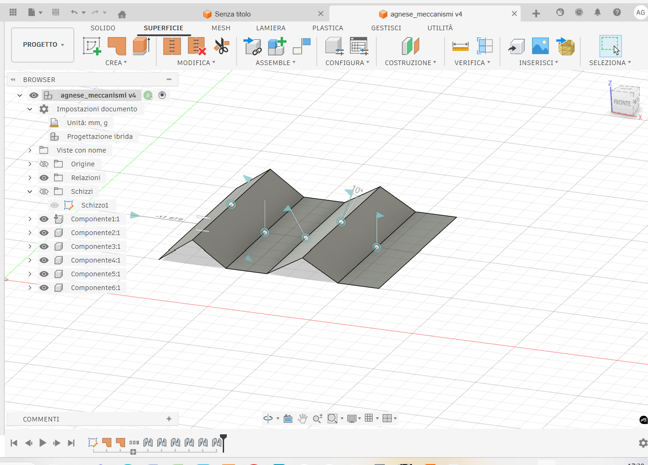
Task: Select the Extrude surface tool
Action: tap(141, 46)
